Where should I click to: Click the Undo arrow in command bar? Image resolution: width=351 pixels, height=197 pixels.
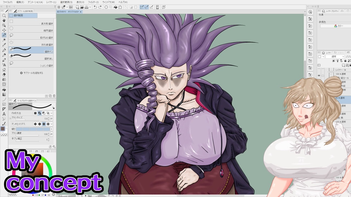tap(95, 7)
